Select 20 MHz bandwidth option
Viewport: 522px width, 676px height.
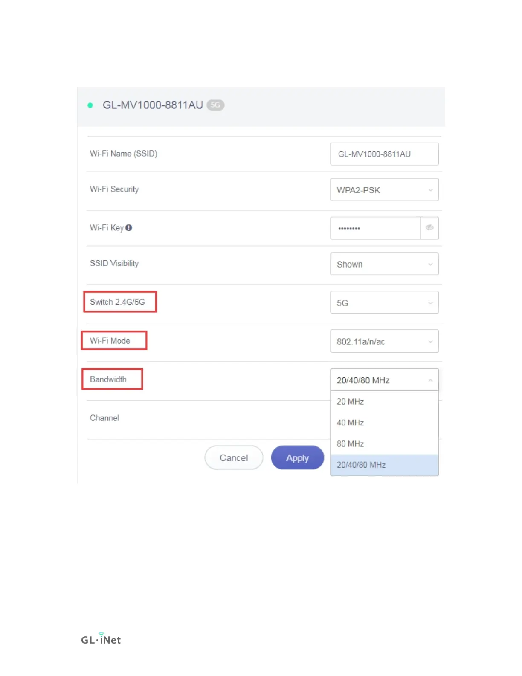(384, 402)
